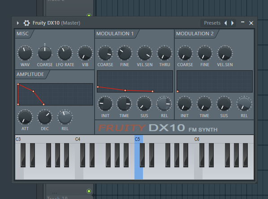Click the VIB knob
The width and height of the screenshot is (268, 199).
(x=85, y=53)
